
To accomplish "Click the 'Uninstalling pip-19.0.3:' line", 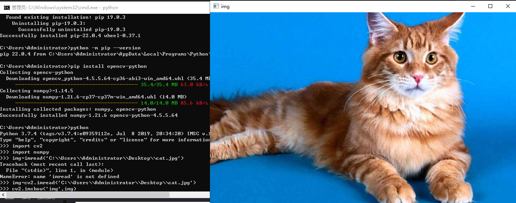I will coord(49,23).
